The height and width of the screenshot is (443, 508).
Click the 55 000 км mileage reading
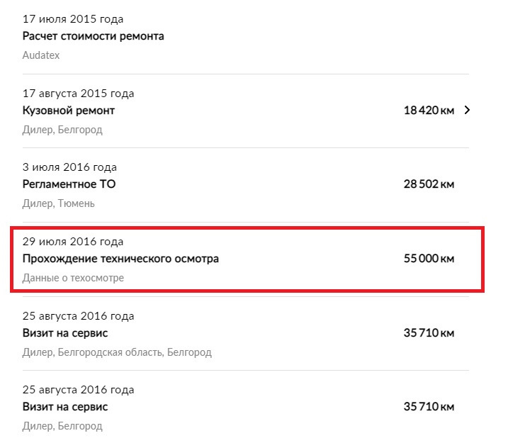point(429,259)
